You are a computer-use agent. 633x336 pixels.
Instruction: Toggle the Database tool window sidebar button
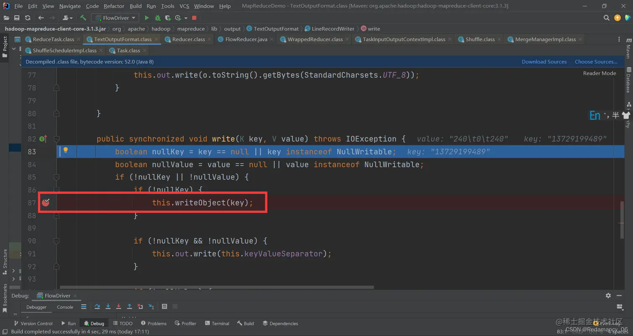click(628, 79)
